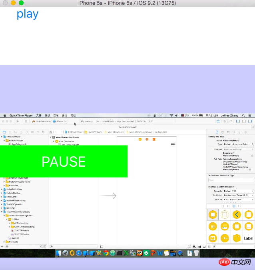This screenshot has height=270, width=255.
Task: Toggle the left Navigator panel
Action: [x=238, y=121]
